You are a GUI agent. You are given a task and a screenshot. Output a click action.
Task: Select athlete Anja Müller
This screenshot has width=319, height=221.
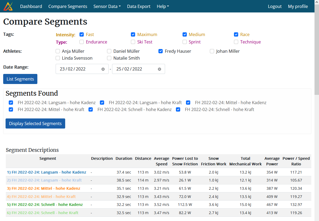[57, 51]
